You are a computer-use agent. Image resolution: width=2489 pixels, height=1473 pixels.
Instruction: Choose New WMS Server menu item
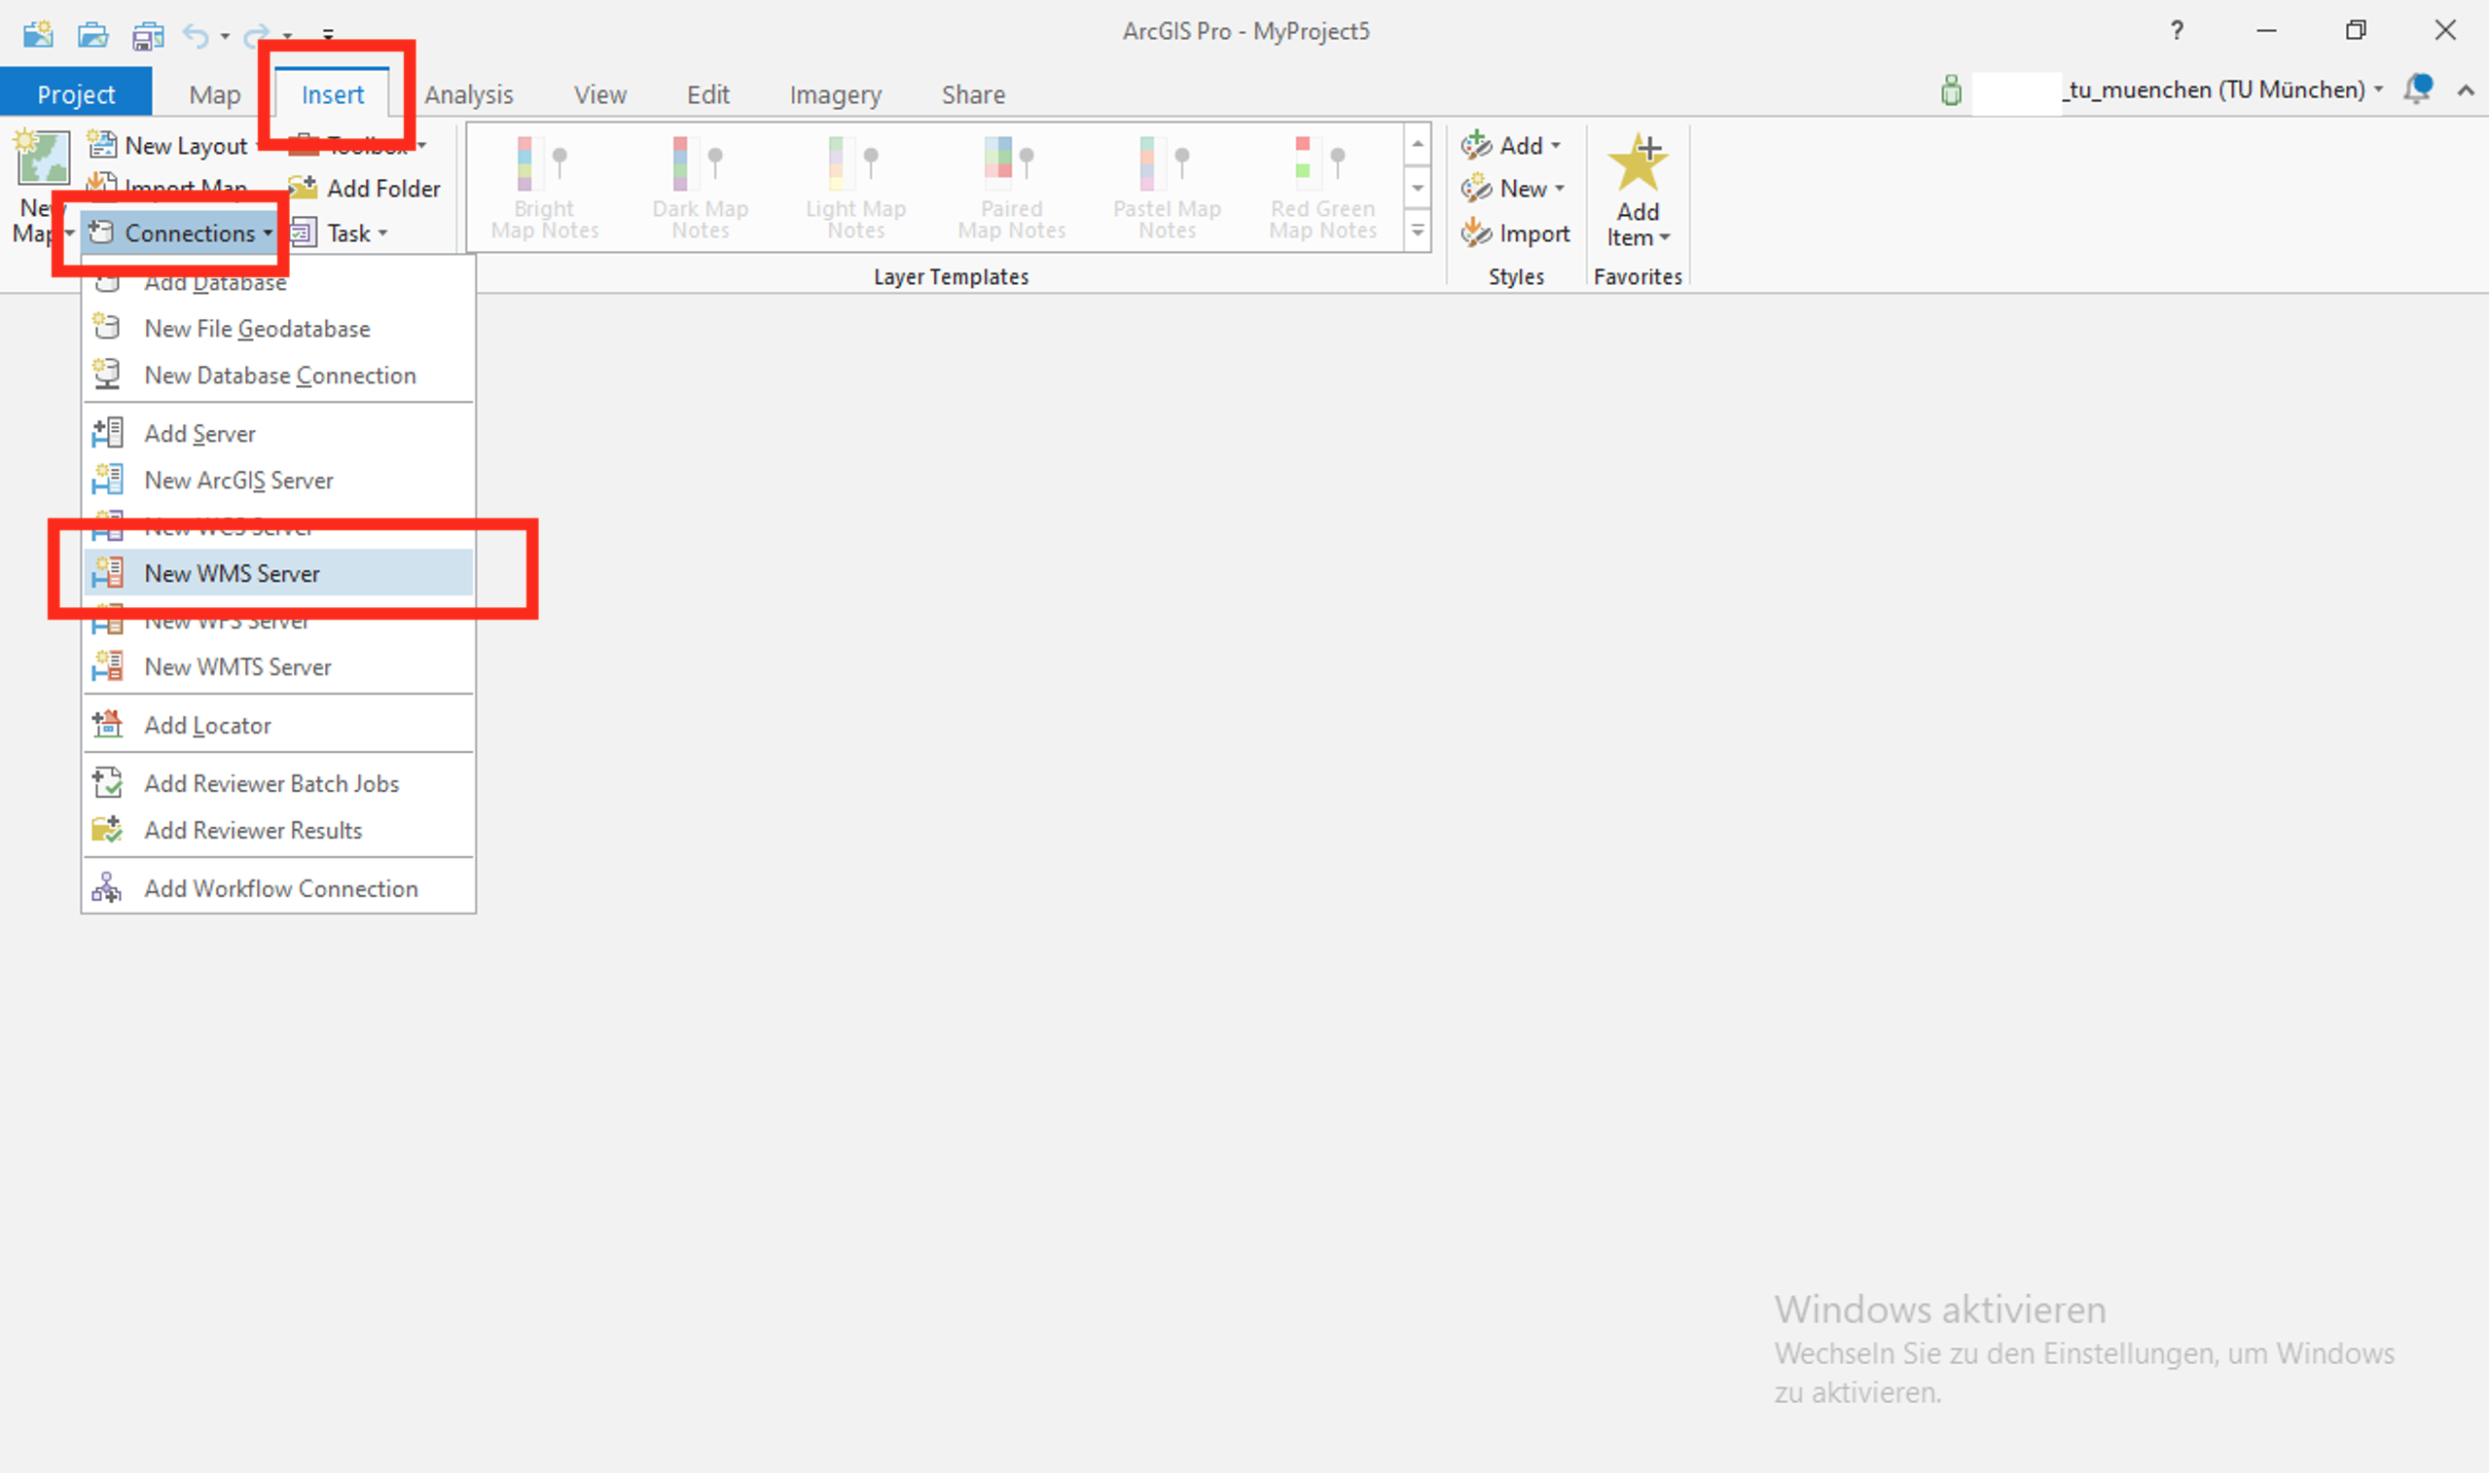point(278,574)
